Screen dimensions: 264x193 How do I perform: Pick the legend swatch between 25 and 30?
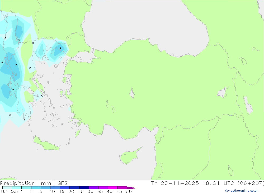[x=84, y=188]
